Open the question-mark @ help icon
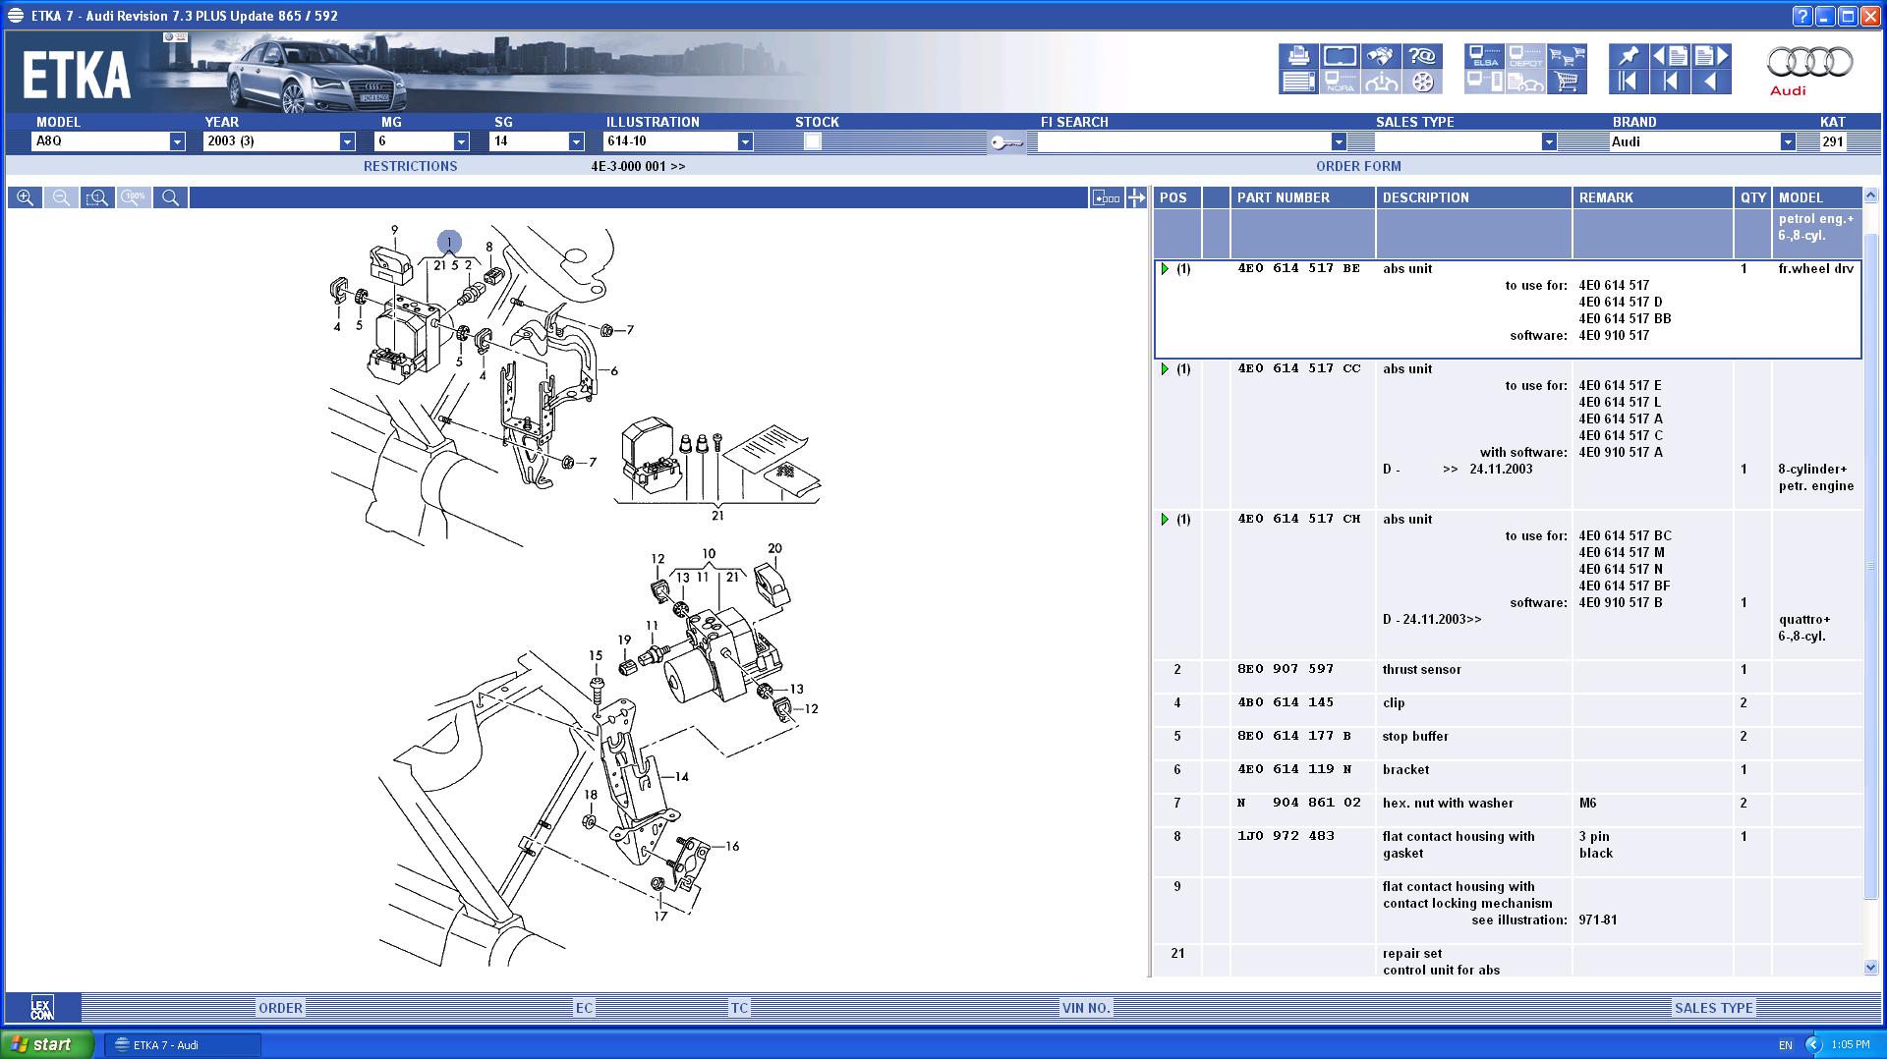The image size is (1887, 1059). point(1422,56)
